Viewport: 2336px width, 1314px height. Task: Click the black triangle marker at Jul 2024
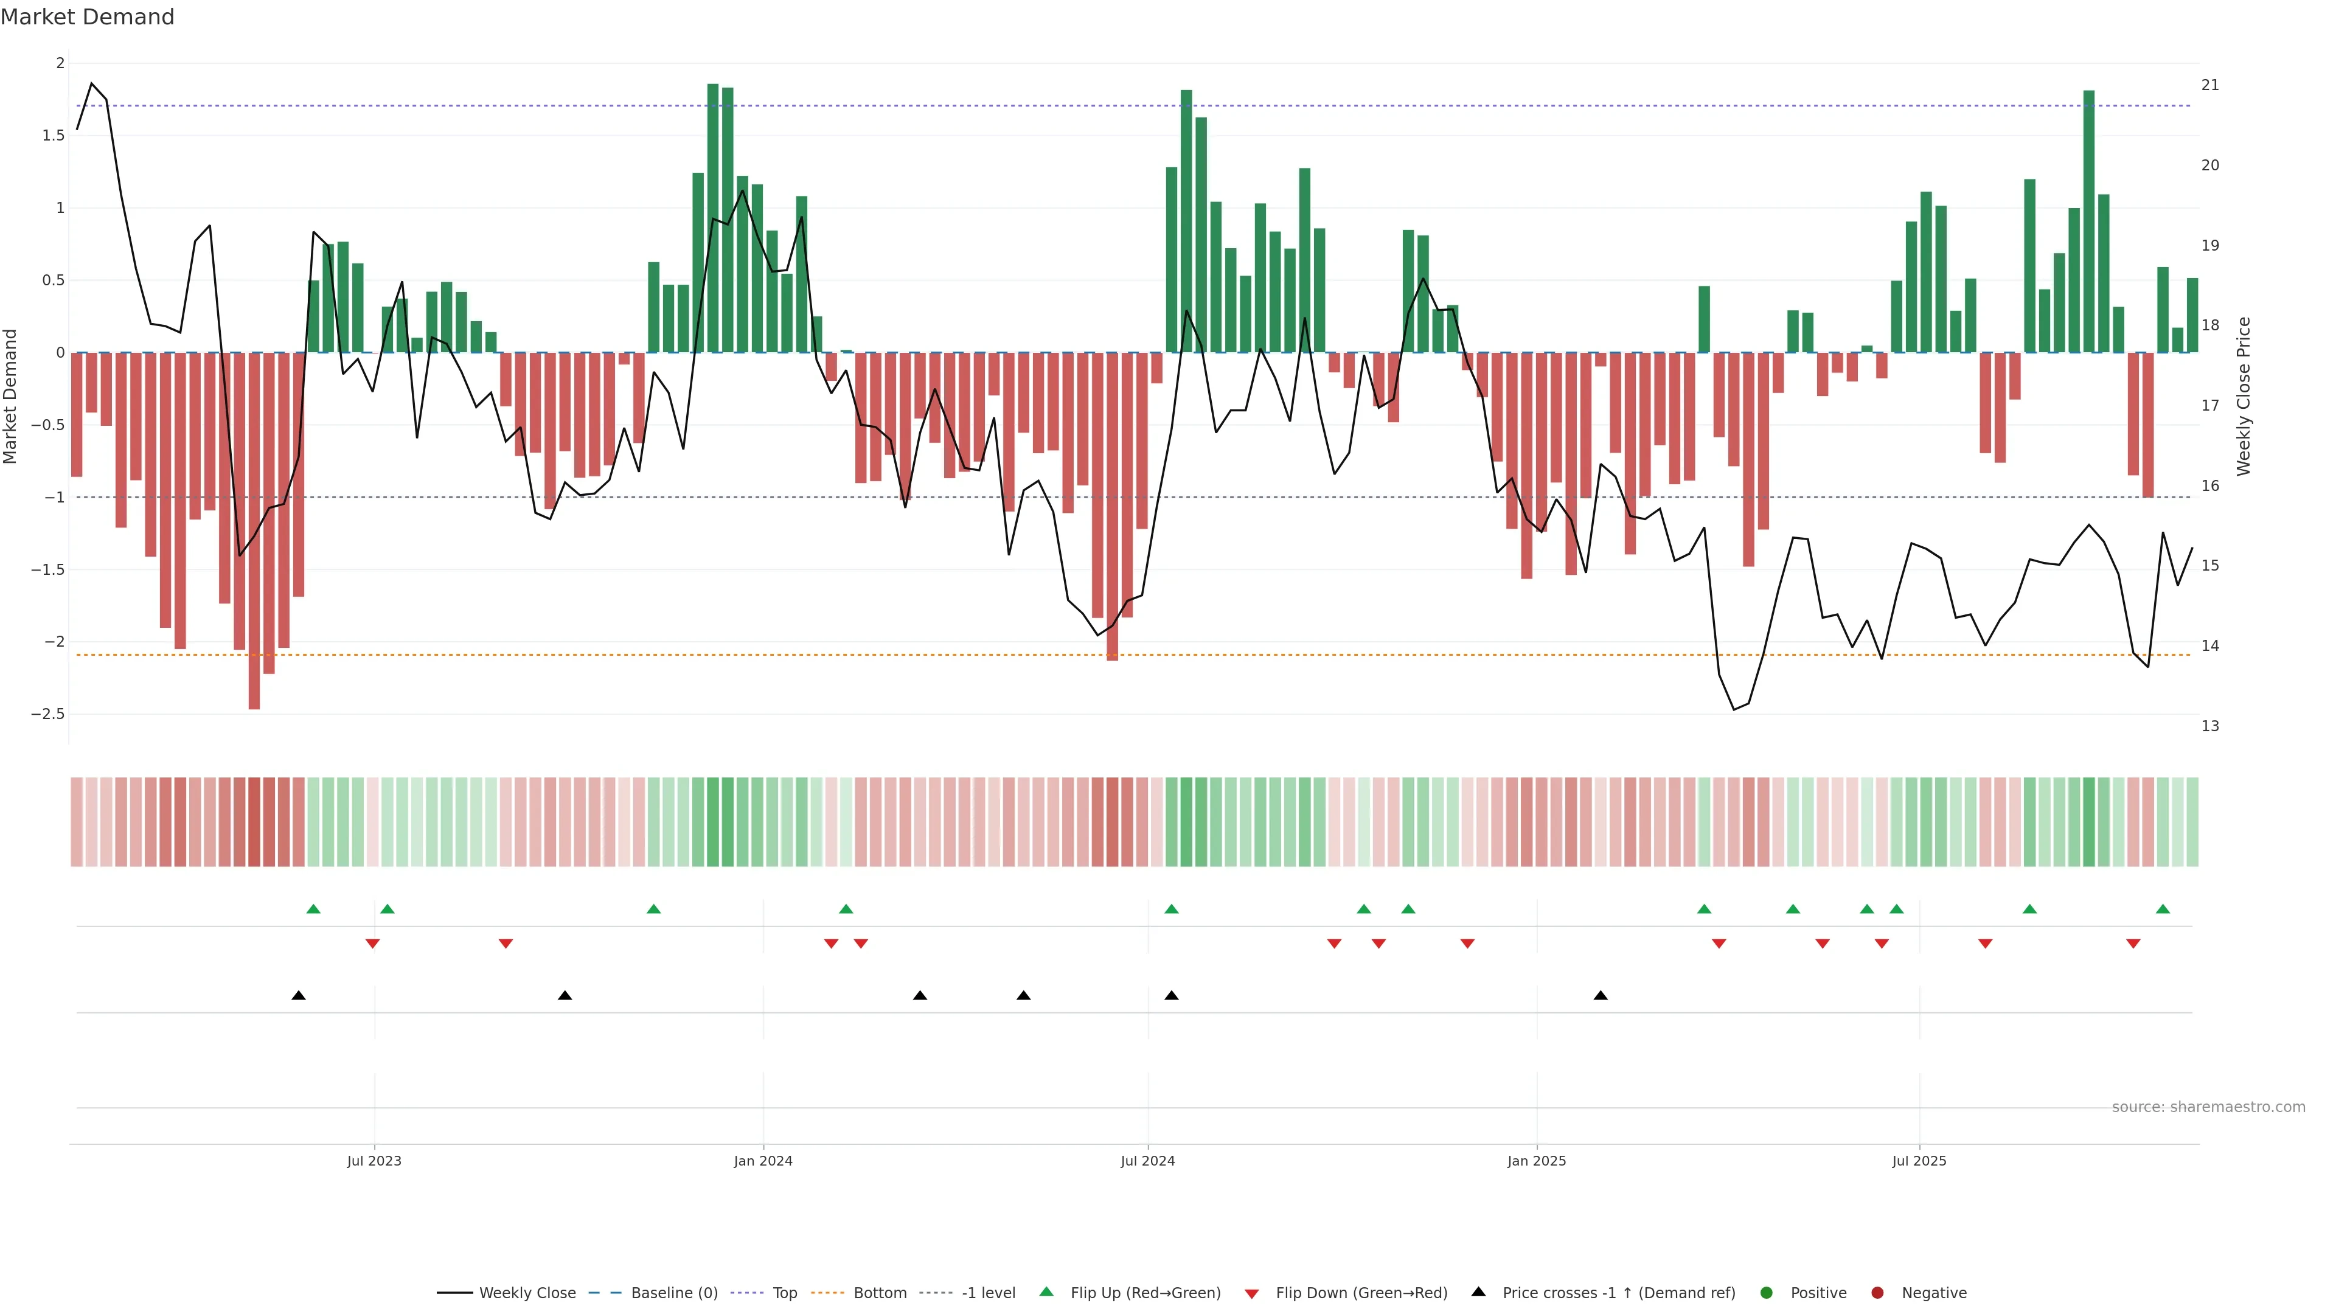point(1172,996)
